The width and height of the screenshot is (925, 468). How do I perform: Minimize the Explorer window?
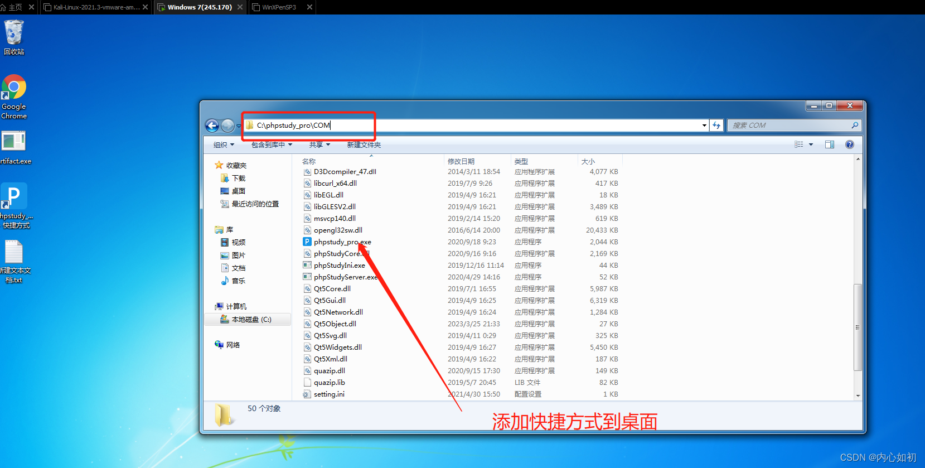(x=813, y=105)
